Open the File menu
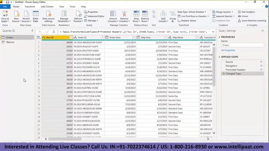This screenshot has width=269, height=151. tap(5, 7)
